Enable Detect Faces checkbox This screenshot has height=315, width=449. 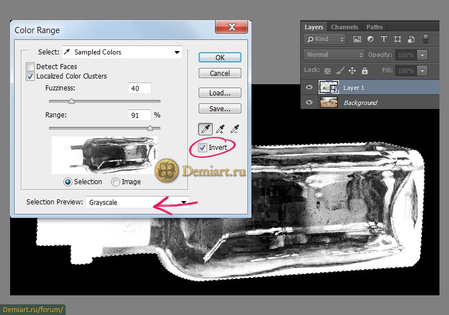point(30,67)
